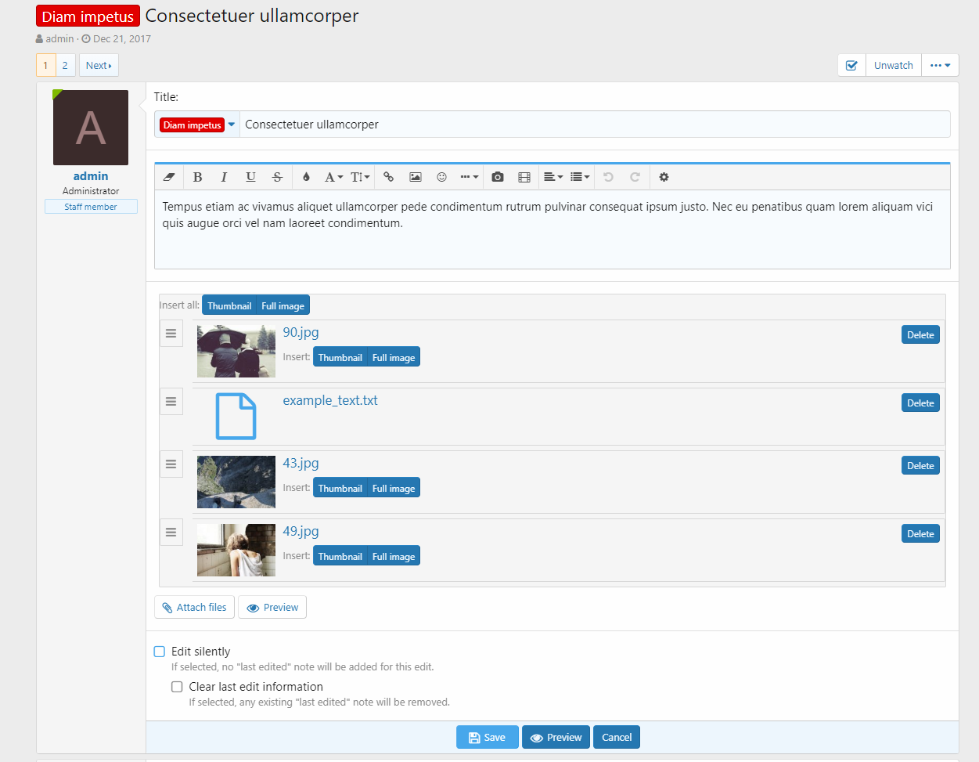Viewport: 979px width, 762px height.
Task: Open the smilies emoji picker
Action: [441, 177]
